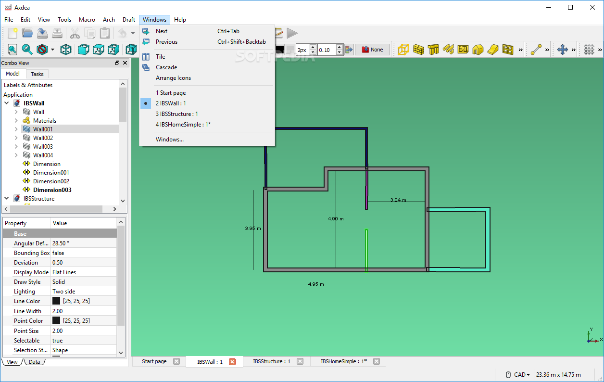Open the Macro menu
The height and width of the screenshot is (382, 604).
[87, 20]
